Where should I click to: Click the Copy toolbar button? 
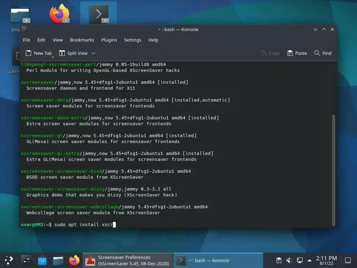point(270,53)
